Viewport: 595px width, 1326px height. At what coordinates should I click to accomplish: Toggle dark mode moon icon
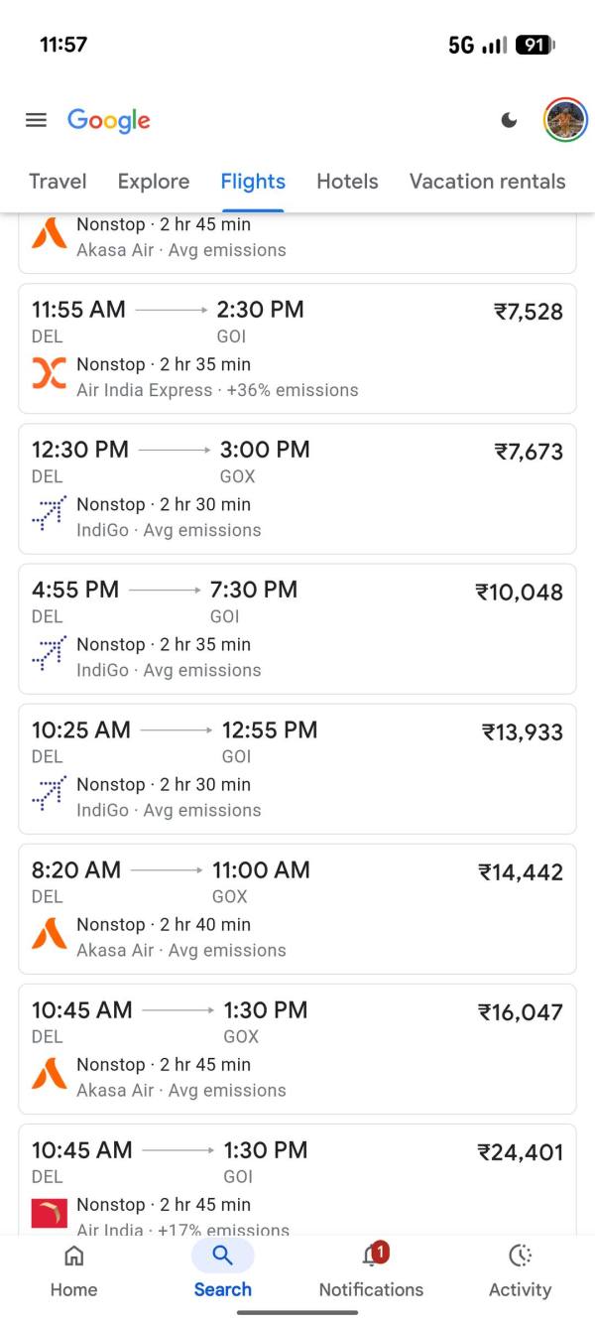[509, 120]
